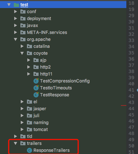This screenshot has height=154, width=138.
Task: Collapse the trailers folder arrow
Action: pos(15,143)
